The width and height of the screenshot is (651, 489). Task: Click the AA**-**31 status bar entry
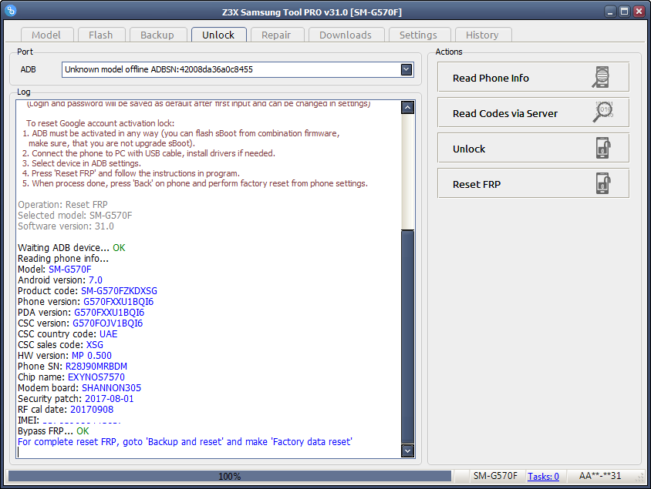(x=600, y=476)
